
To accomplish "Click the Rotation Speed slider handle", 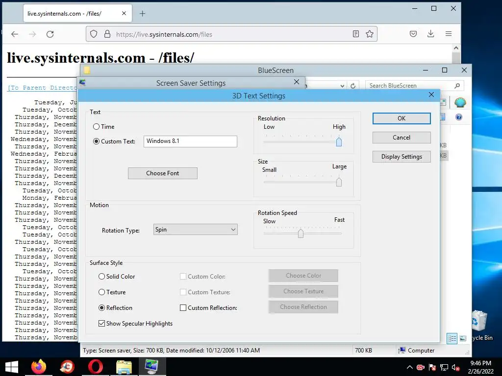I will (301, 233).
